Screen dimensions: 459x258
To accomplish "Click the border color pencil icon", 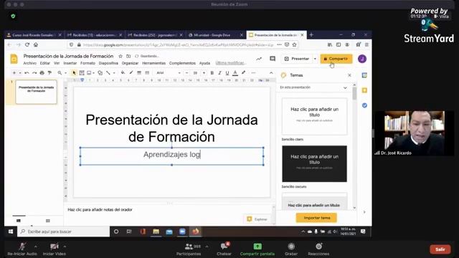I will click(x=131, y=73).
